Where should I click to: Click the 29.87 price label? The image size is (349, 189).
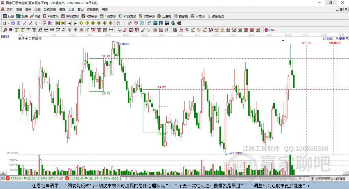(x=162, y=87)
